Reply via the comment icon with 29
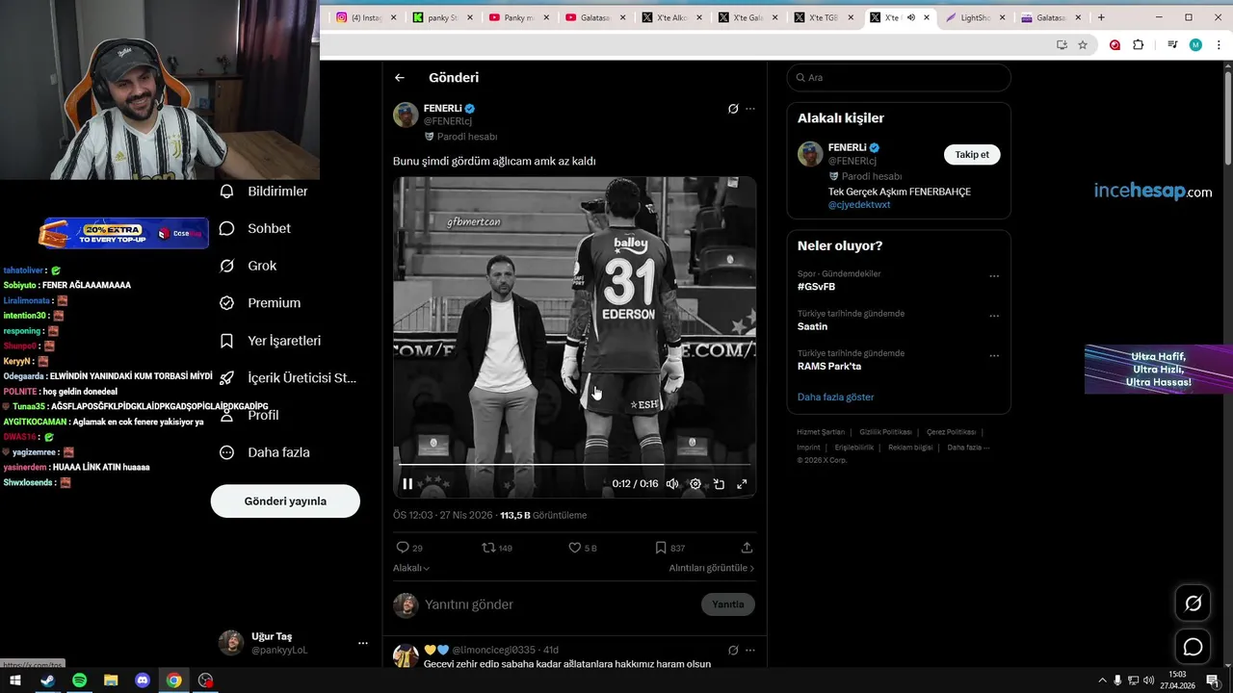This screenshot has height=693, width=1233. (409, 548)
